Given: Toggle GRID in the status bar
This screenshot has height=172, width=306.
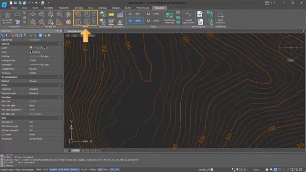Looking at the screenshot, I should [x=46, y=170].
